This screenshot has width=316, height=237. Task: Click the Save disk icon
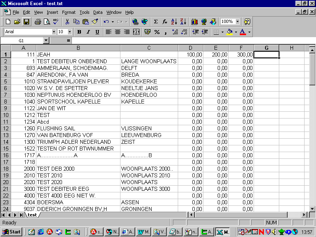tap(26, 22)
